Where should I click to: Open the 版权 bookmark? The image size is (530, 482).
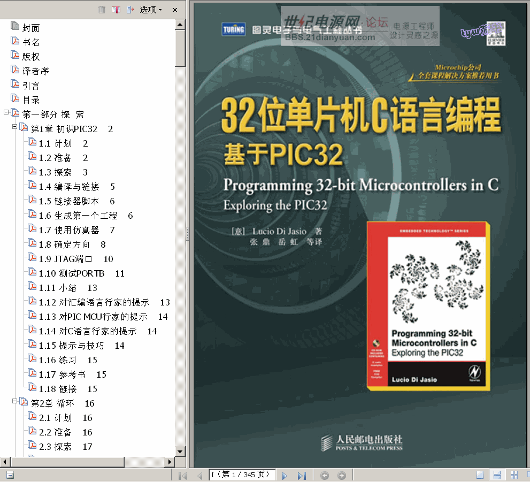click(31, 57)
